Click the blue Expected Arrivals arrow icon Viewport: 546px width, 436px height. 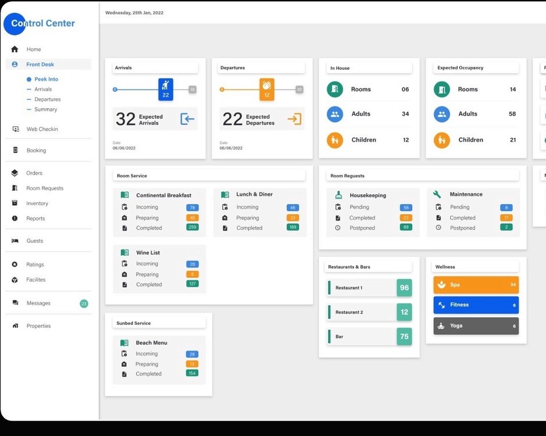tap(187, 119)
